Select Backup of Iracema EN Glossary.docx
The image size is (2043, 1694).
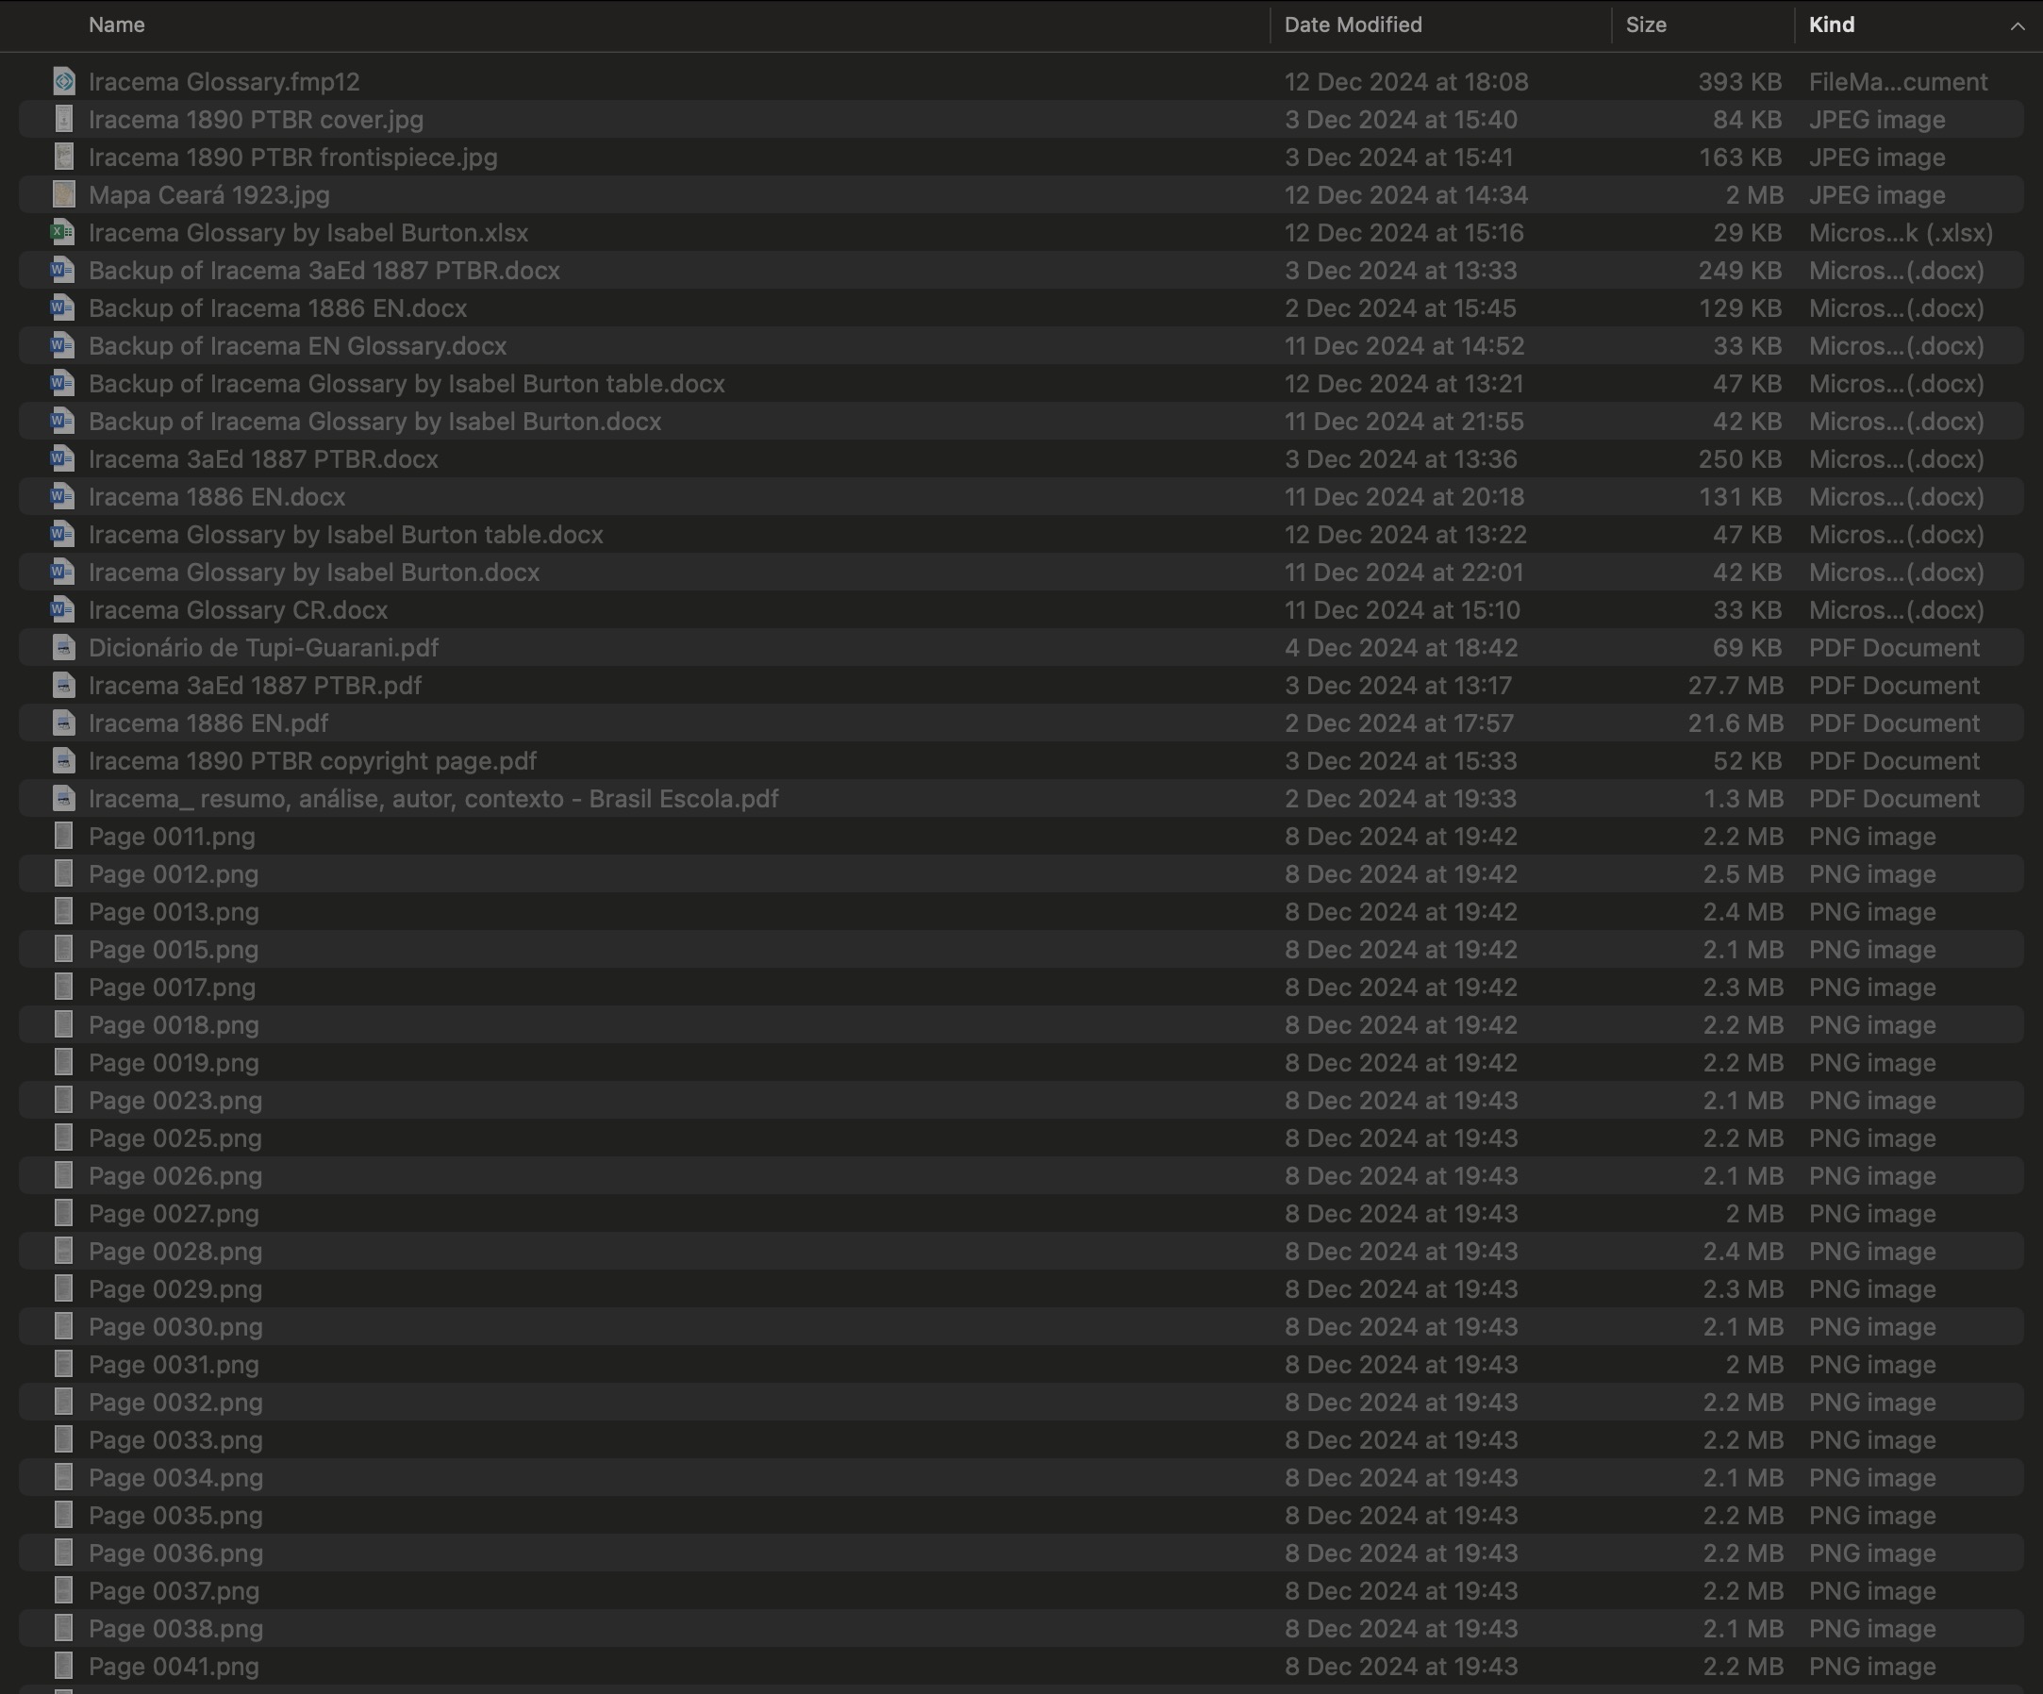coord(298,346)
